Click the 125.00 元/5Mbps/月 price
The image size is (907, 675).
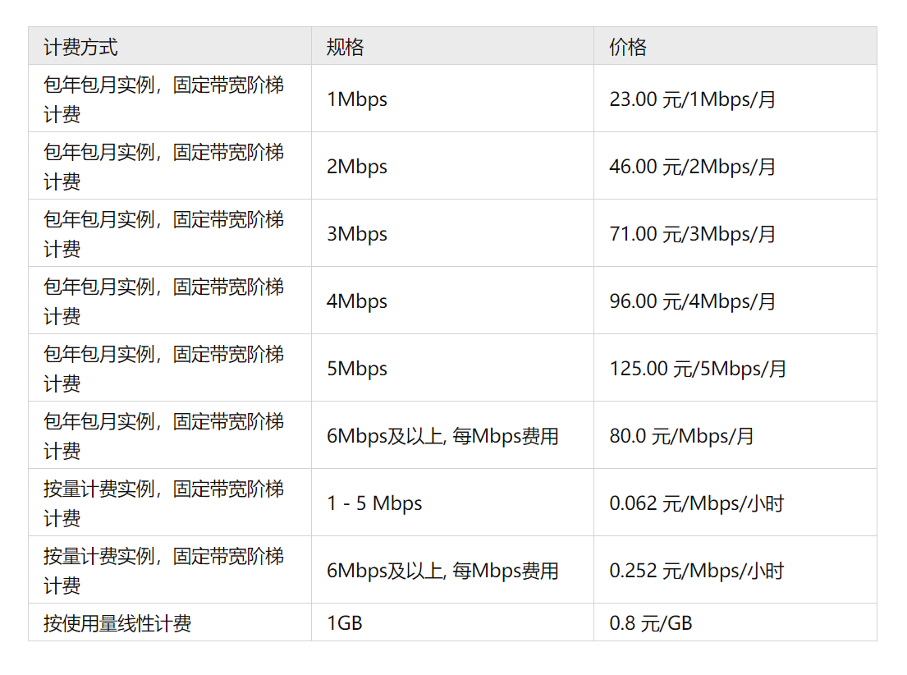[698, 370]
